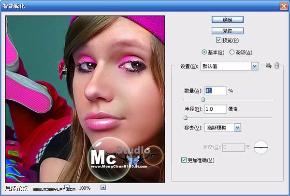Click the portrait preview image
This screenshot has width=290, height=196.
(x=85, y=96)
